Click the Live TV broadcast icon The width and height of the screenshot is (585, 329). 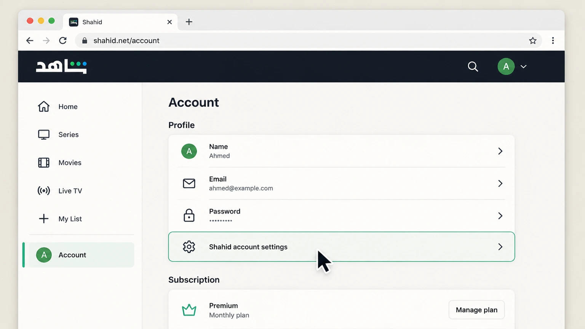pyautogui.click(x=44, y=191)
